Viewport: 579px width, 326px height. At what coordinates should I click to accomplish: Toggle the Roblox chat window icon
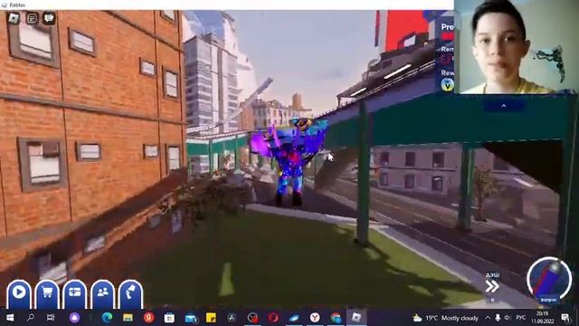(33, 18)
